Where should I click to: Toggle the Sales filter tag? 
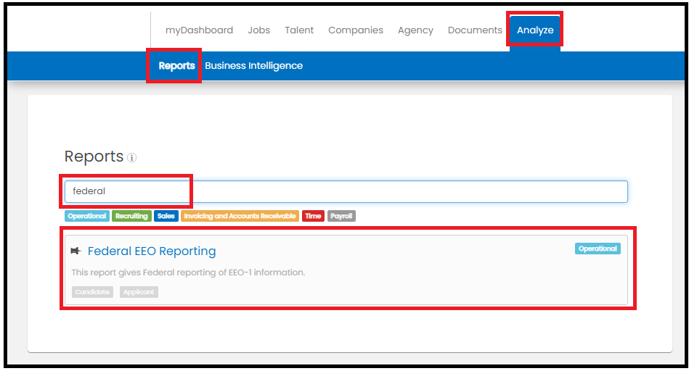pyautogui.click(x=166, y=216)
